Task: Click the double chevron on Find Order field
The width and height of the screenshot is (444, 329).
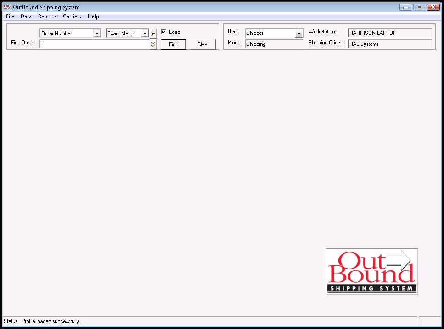Action: (x=153, y=44)
